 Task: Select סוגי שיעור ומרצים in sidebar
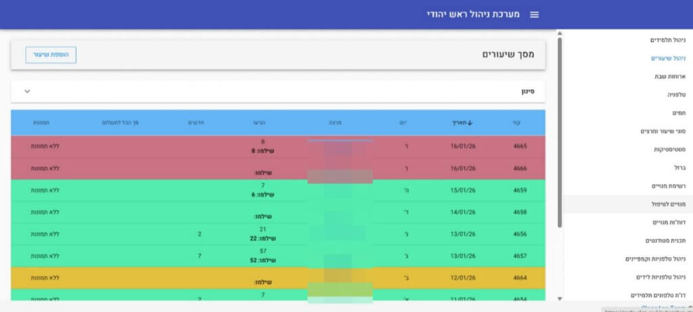pos(663,131)
